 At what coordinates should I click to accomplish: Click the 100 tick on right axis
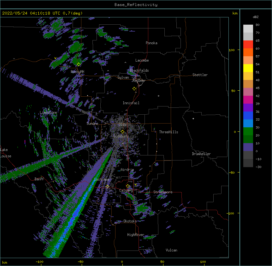click(x=232, y=50)
